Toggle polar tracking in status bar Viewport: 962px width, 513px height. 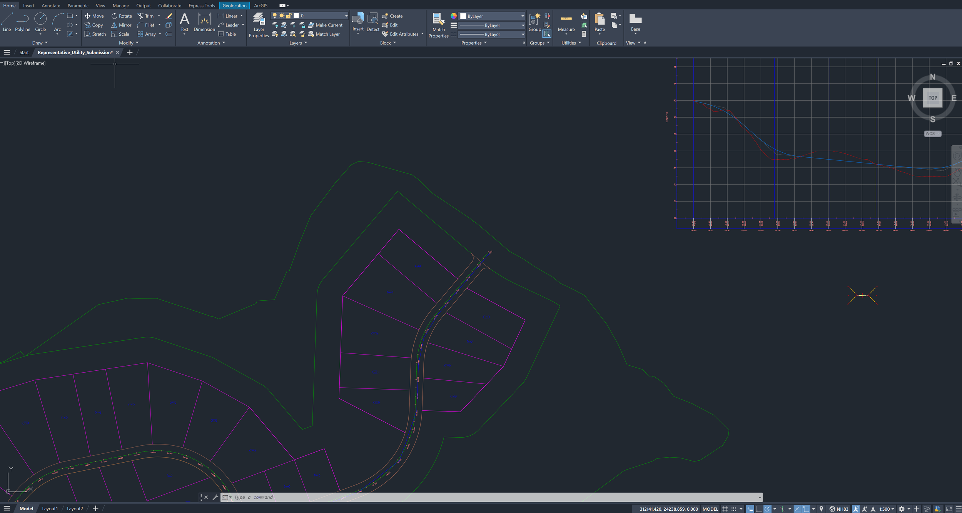pos(767,509)
